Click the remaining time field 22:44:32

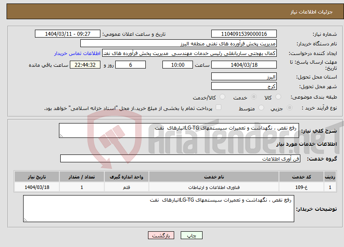[x=85, y=65]
